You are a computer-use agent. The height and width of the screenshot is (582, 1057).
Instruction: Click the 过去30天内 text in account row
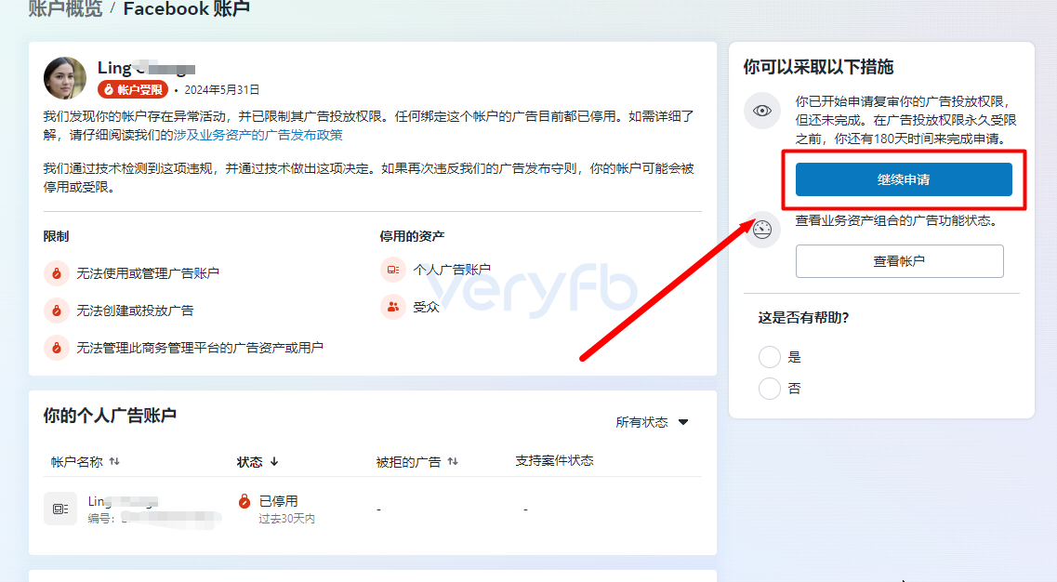(x=287, y=519)
